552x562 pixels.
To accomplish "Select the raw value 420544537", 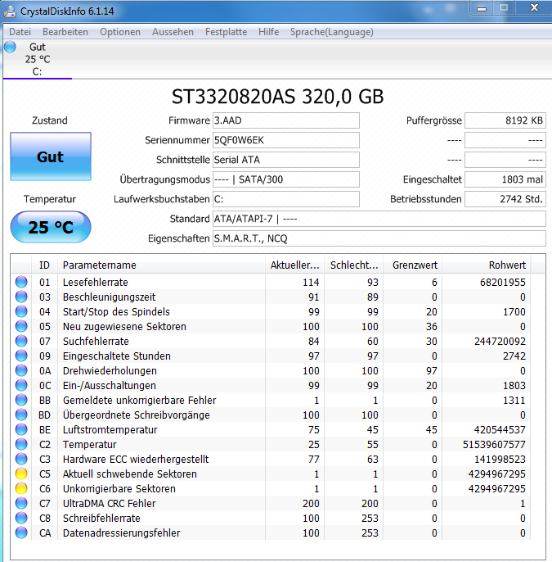I will [500, 430].
